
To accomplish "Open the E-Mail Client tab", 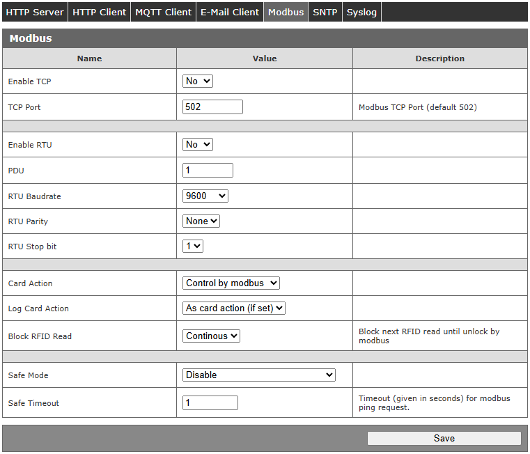I will [x=230, y=12].
